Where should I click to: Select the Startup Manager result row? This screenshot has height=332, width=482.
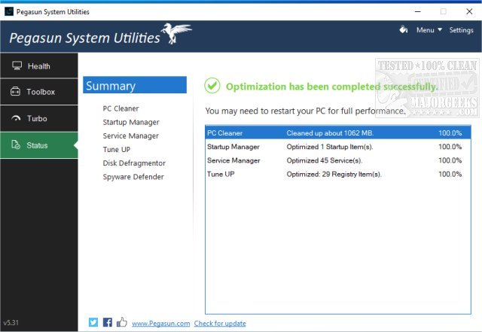click(338, 147)
